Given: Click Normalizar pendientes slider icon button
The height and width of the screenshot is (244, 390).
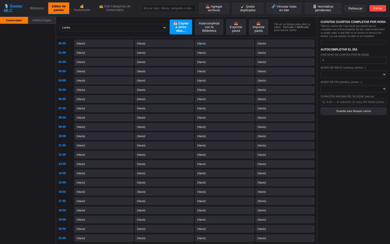Looking at the screenshot, I should pos(323,8).
